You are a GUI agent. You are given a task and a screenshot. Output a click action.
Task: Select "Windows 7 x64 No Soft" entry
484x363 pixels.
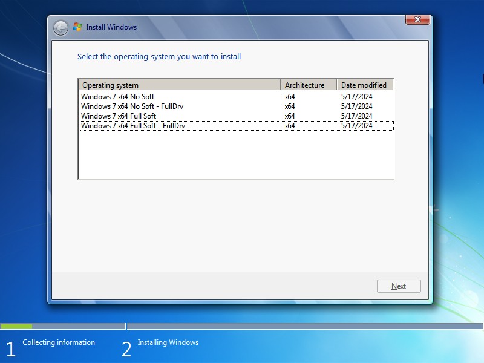tap(118, 96)
